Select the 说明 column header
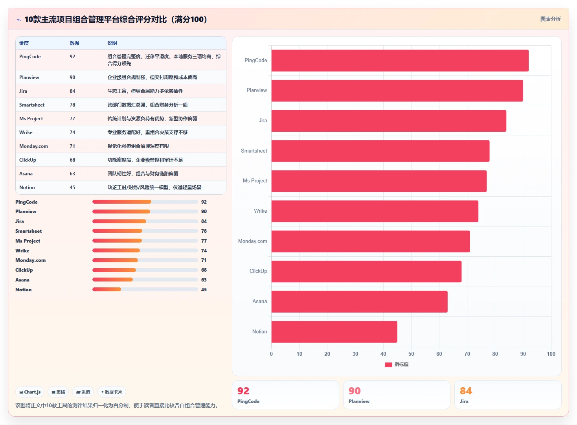Screen dimensions: 577x425 112,43
